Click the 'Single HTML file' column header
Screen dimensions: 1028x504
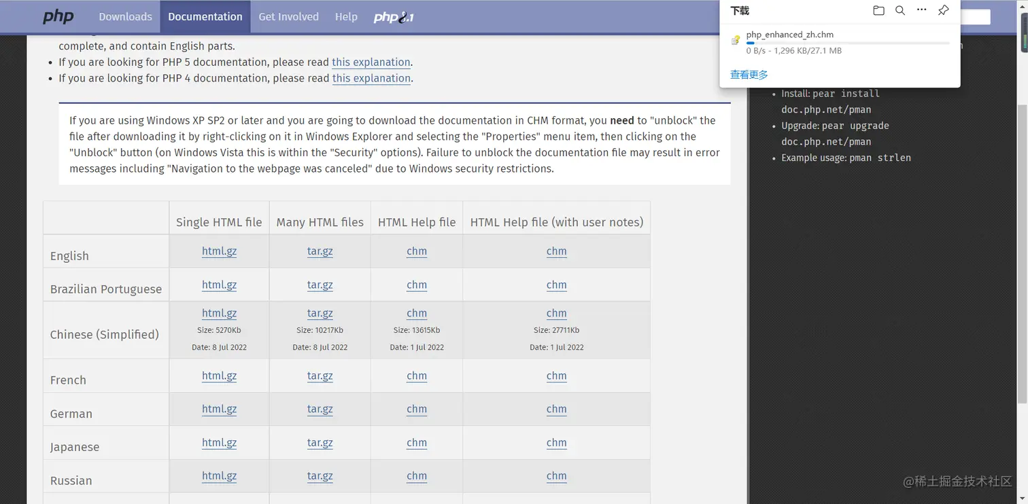[219, 222]
